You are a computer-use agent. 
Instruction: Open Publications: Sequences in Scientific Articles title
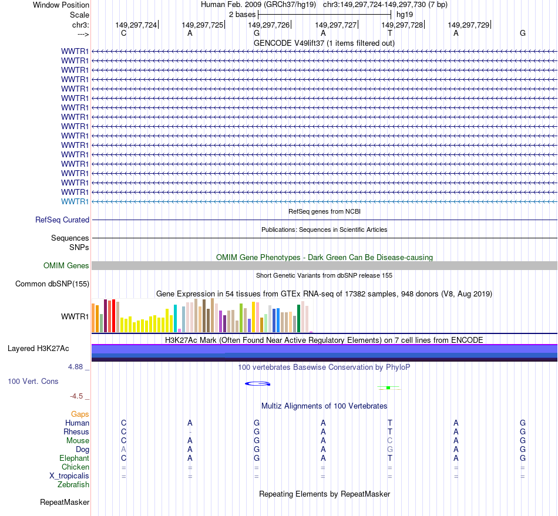pos(324,230)
